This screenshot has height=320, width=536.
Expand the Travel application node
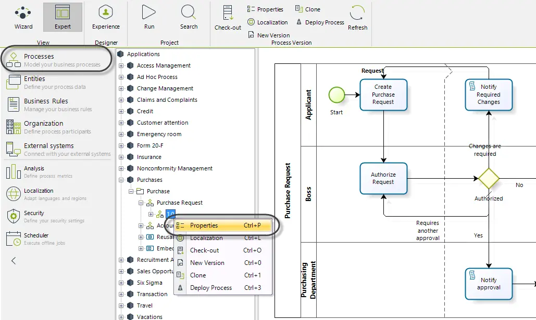click(x=121, y=305)
